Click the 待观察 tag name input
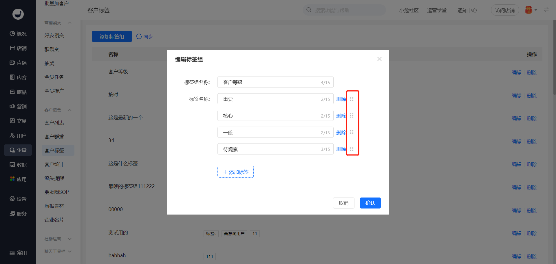556x264 pixels. [x=275, y=149]
